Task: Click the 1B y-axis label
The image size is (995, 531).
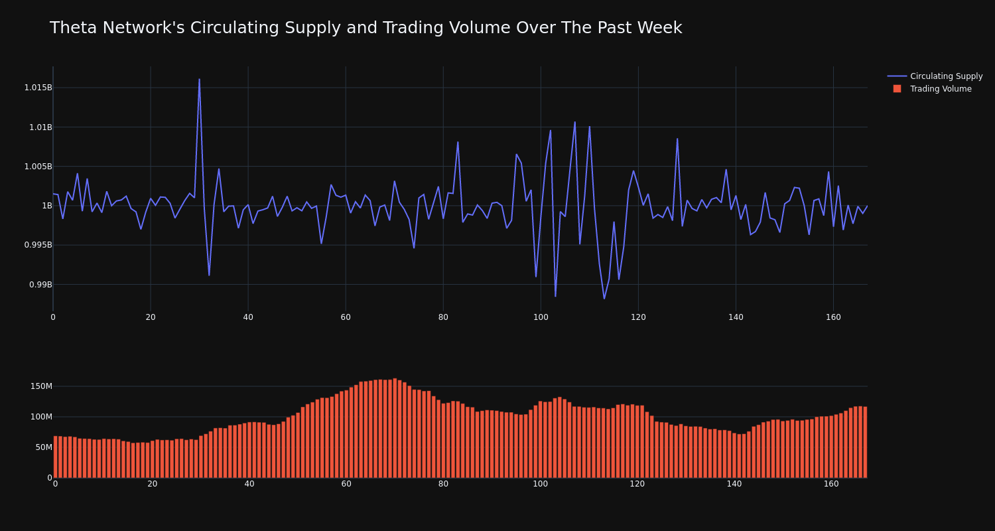Action: pyautogui.click(x=47, y=206)
